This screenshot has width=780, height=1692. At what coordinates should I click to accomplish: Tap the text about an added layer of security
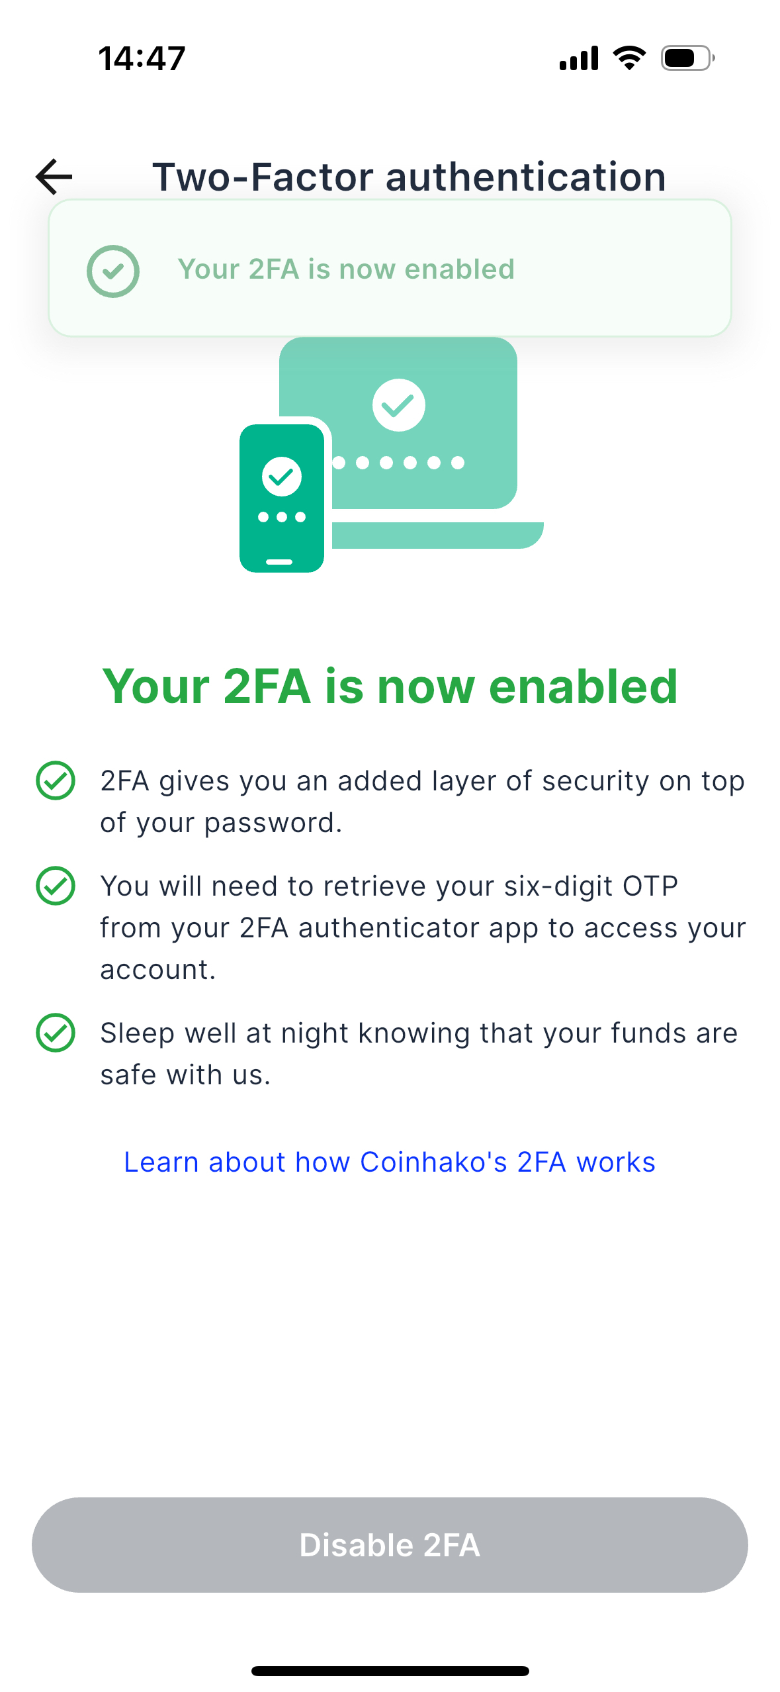[422, 802]
